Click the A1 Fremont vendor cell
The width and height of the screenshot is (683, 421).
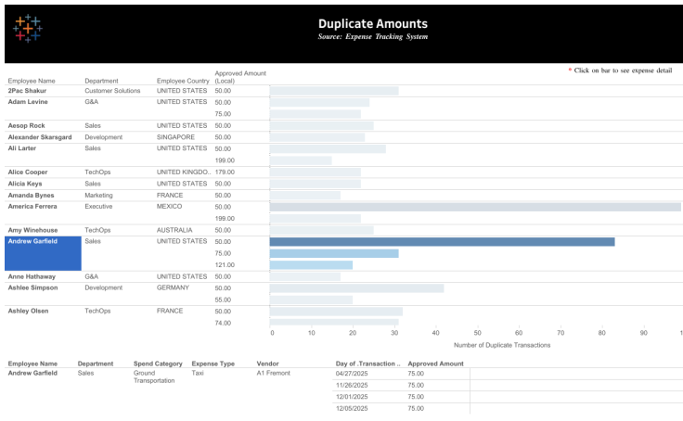click(274, 374)
